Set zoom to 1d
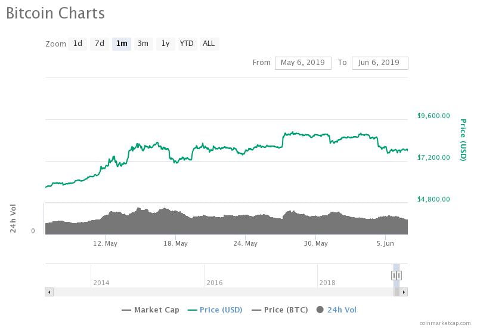 (78, 44)
